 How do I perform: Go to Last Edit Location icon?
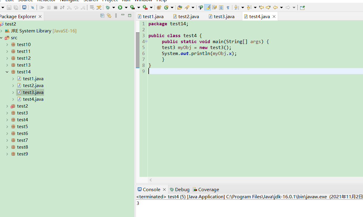point(261,7)
